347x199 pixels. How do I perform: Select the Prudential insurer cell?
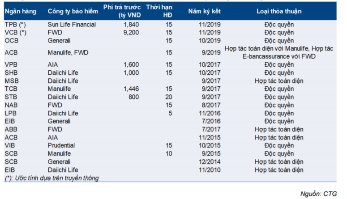point(62,145)
